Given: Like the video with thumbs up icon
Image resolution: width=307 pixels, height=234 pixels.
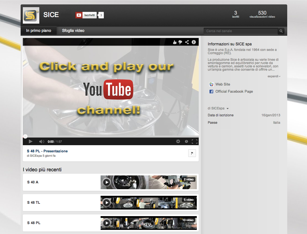Looking at the screenshot, I should pos(175,42).
